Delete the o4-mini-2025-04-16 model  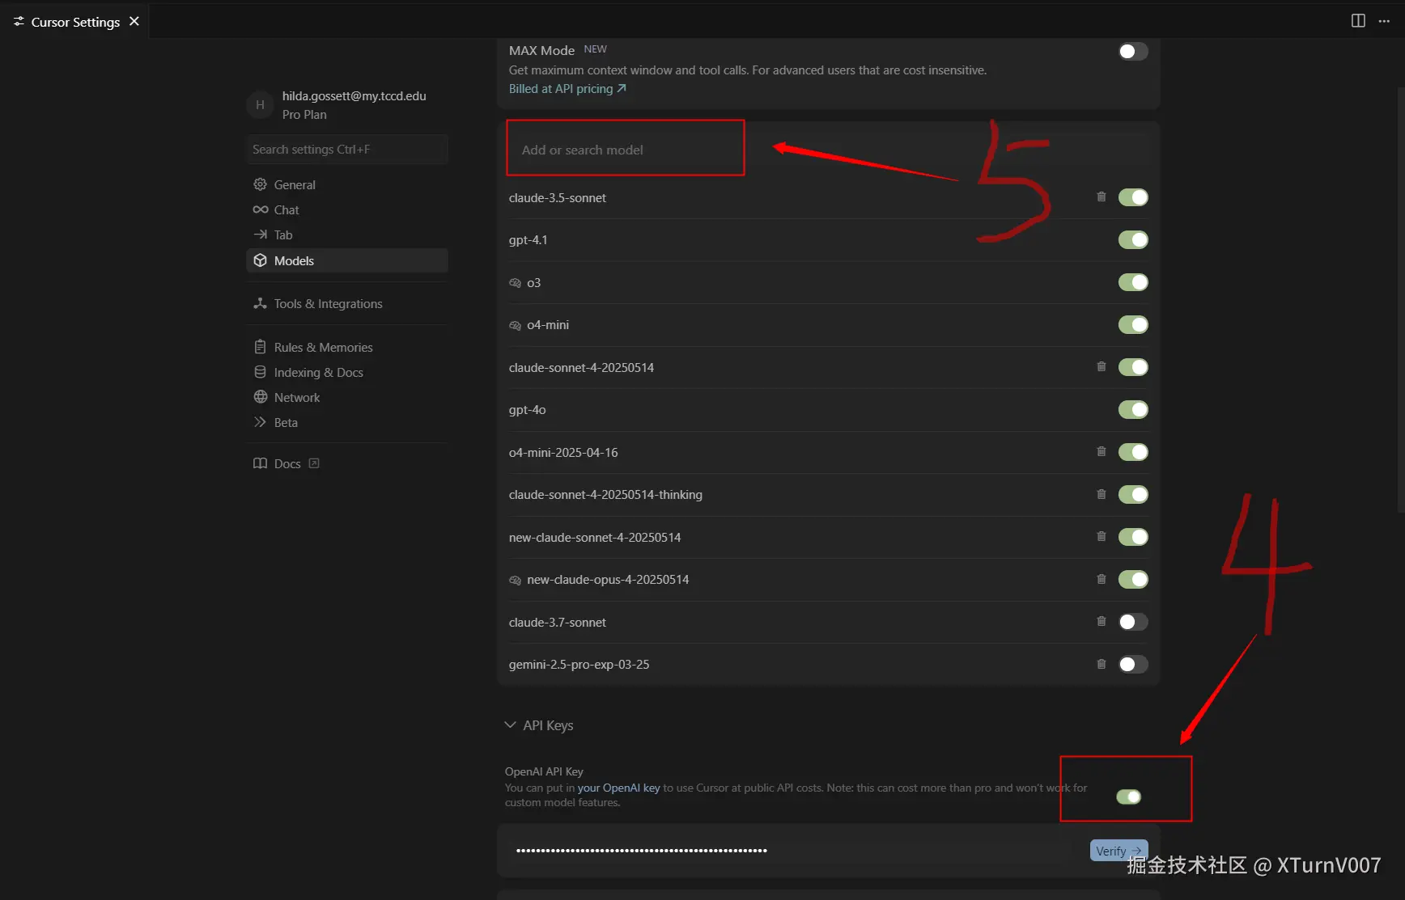pos(1101,451)
